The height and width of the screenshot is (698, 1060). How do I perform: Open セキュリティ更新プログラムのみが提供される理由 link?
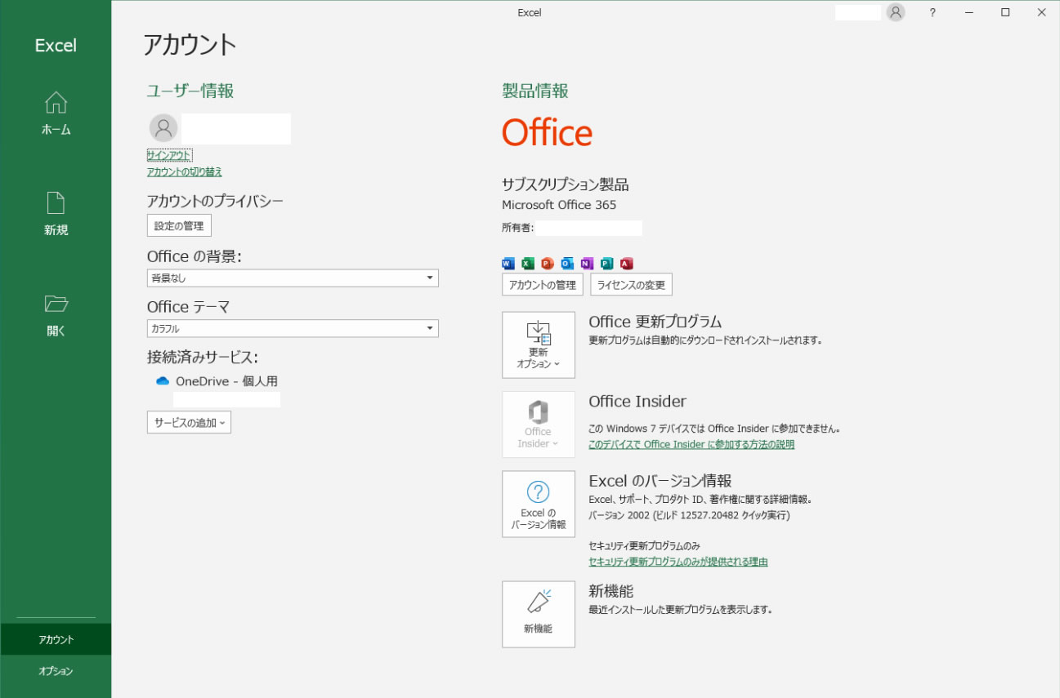click(678, 562)
